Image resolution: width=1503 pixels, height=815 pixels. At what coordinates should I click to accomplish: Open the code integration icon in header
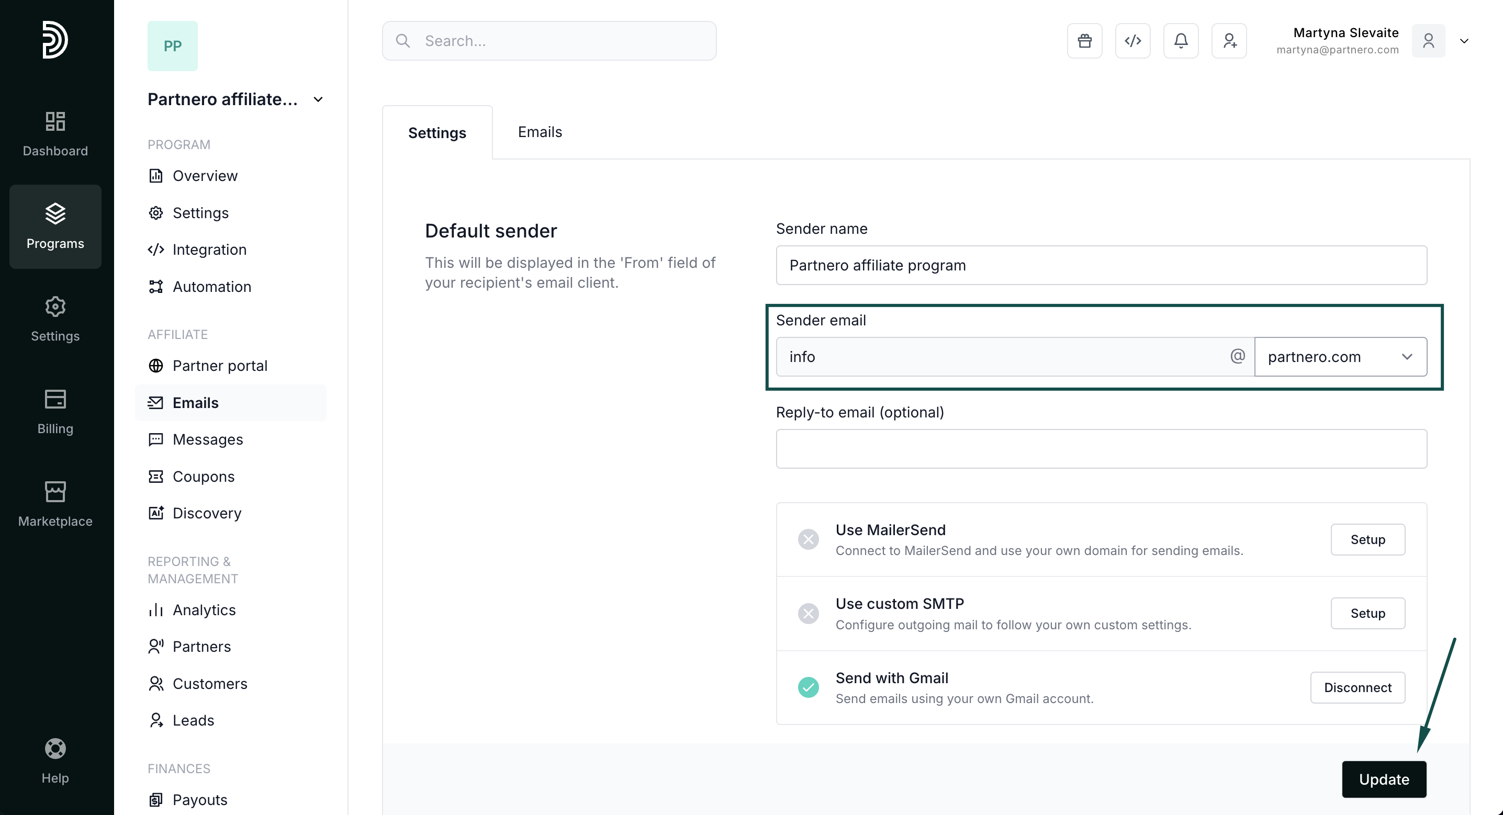coord(1132,41)
